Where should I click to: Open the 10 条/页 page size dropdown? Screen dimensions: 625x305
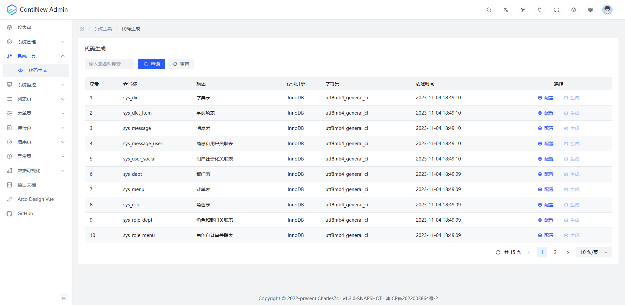coord(593,252)
